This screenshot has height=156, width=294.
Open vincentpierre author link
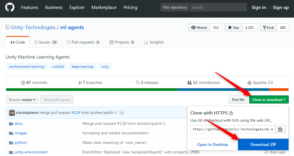coord(27,112)
